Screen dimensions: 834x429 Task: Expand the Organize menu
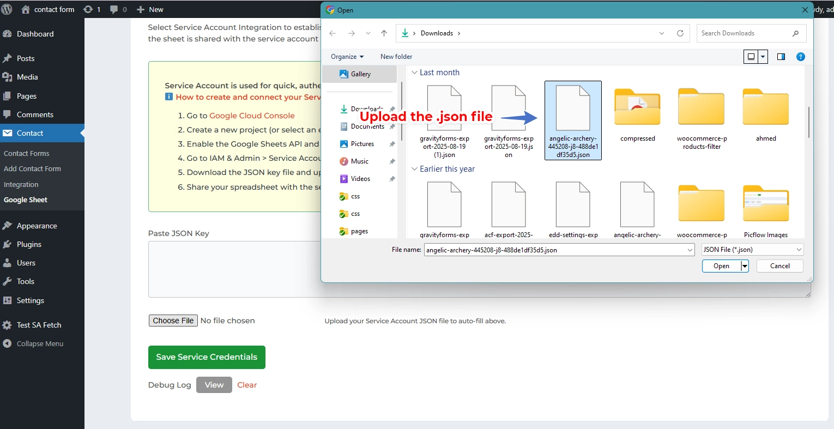[x=347, y=56]
